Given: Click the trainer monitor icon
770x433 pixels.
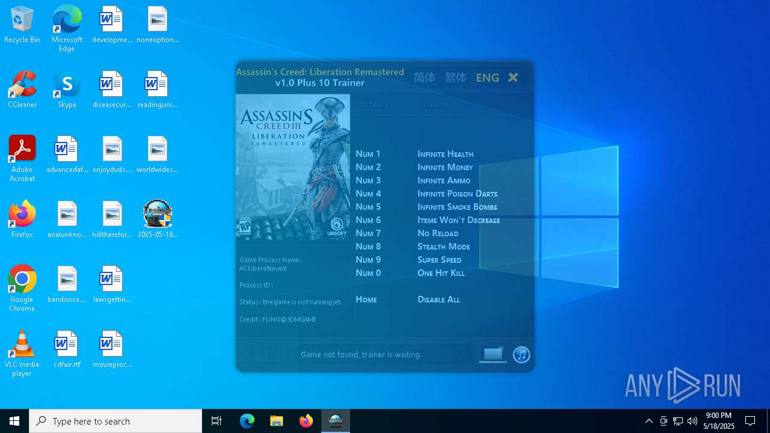Looking at the screenshot, I should [493, 355].
